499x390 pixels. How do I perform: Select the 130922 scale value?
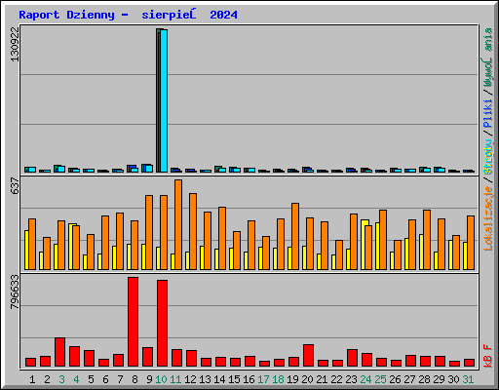(x=15, y=44)
